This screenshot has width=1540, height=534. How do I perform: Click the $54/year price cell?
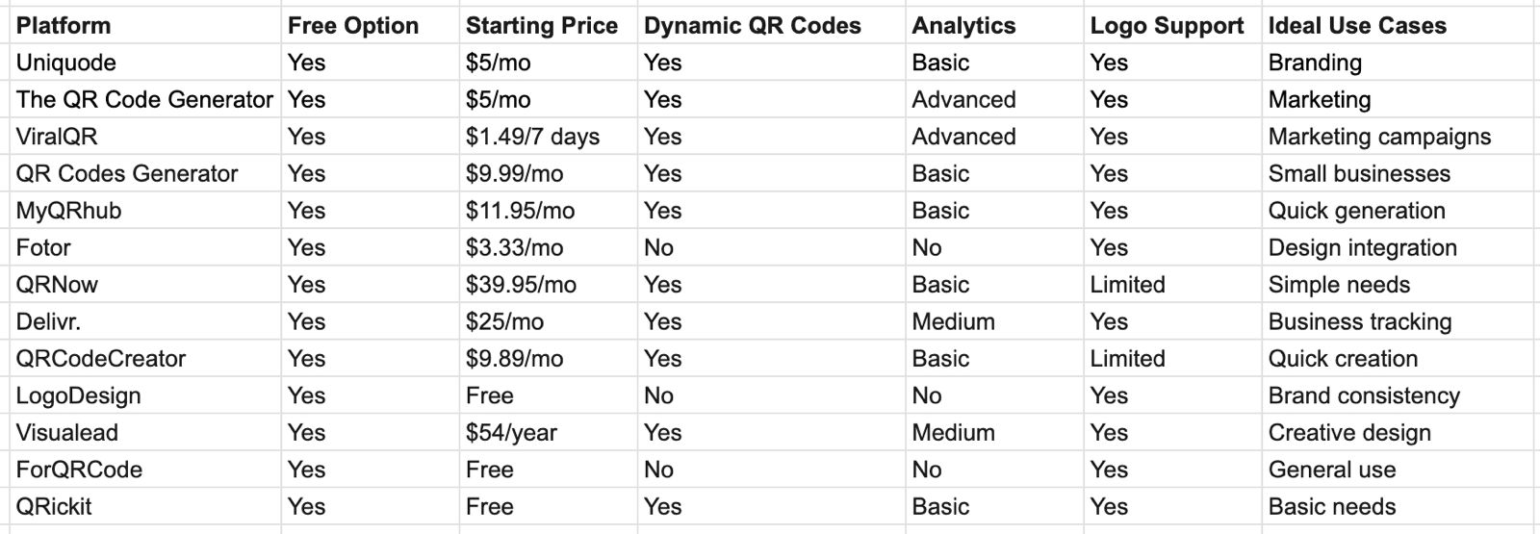point(511,433)
